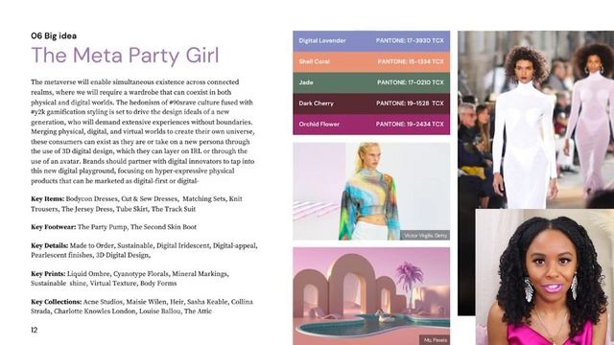Open the pink arches pool render image
The width and height of the screenshot is (614, 345).
(x=371, y=296)
